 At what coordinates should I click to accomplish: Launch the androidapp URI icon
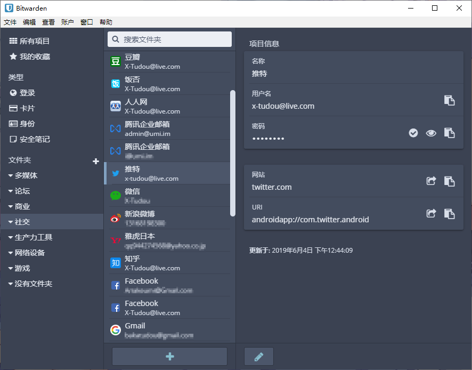[431, 214]
